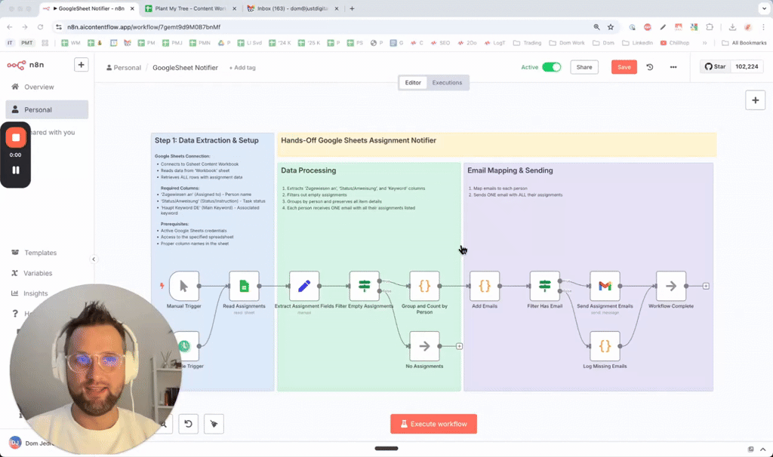
Task: Click Execute workflow button
Action: point(434,424)
